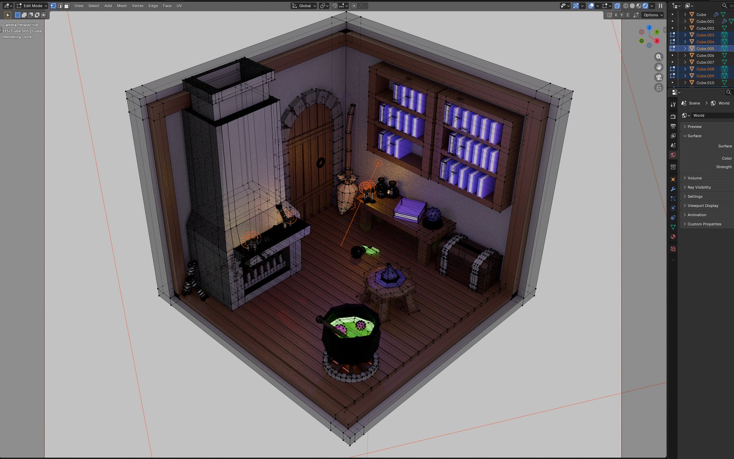Open Output properties printer tab icon
Image resolution: width=734 pixels, height=459 pixels.
pyautogui.click(x=673, y=126)
